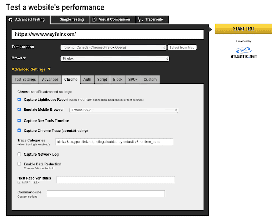Screen dimensions: 277x217
Task: Select the Advanced settings tab
Action: tap(50, 80)
